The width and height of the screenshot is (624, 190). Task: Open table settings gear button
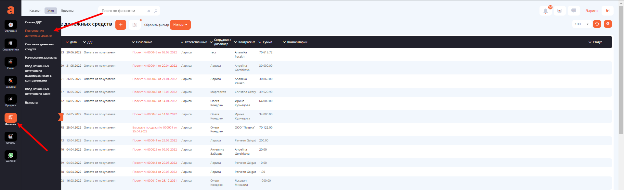(x=608, y=24)
